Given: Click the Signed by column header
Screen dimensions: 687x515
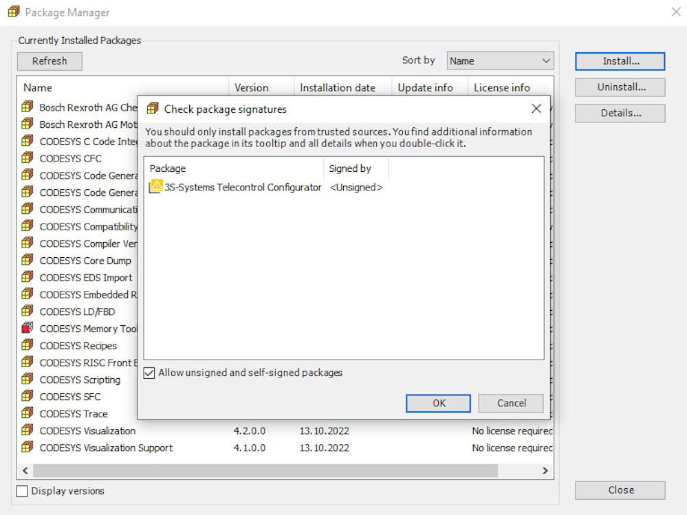Looking at the screenshot, I should [x=356, y=168].
